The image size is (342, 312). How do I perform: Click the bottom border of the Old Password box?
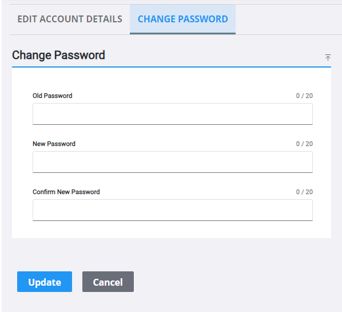(173, 124)
